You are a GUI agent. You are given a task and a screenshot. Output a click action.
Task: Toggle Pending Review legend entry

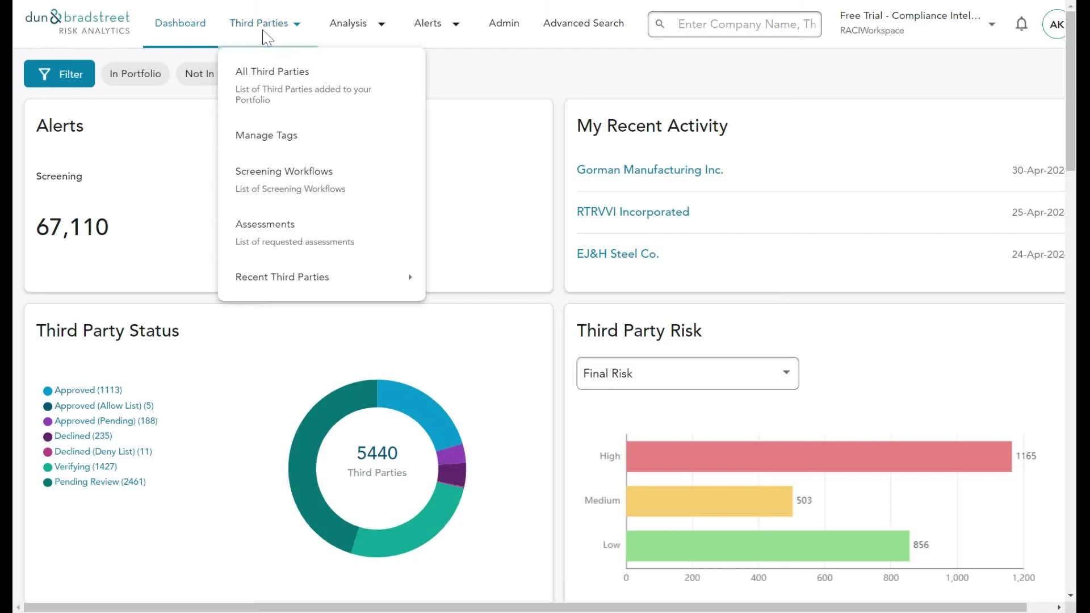pos(100,482)
